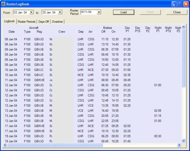Click the Aircraft Type column header
Screen dimensions: 190x151
27,32
